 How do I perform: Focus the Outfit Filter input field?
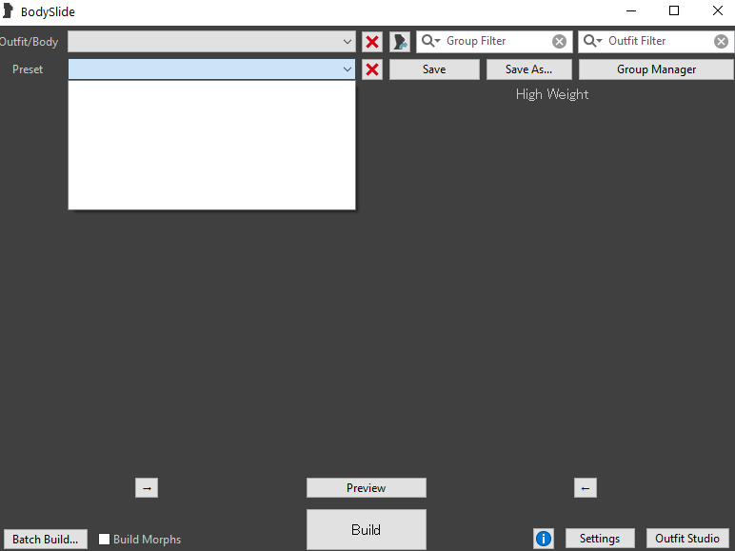click(x=658, y=41)
